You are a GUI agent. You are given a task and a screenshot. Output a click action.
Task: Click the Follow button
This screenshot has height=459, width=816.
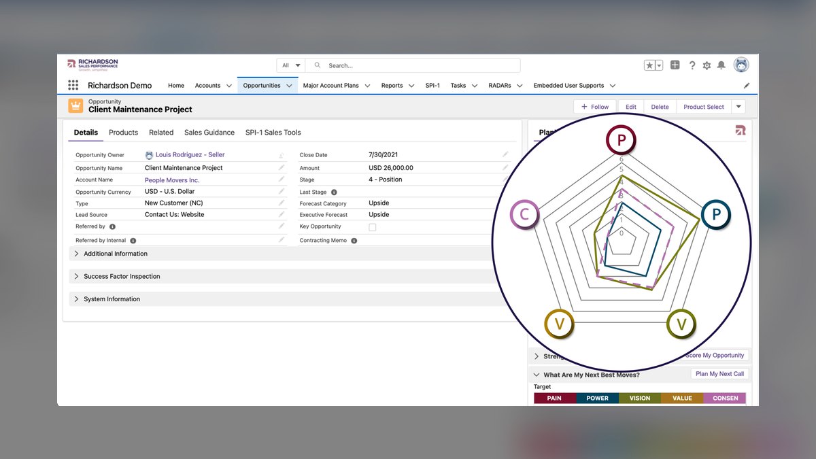tap(595, 107)
